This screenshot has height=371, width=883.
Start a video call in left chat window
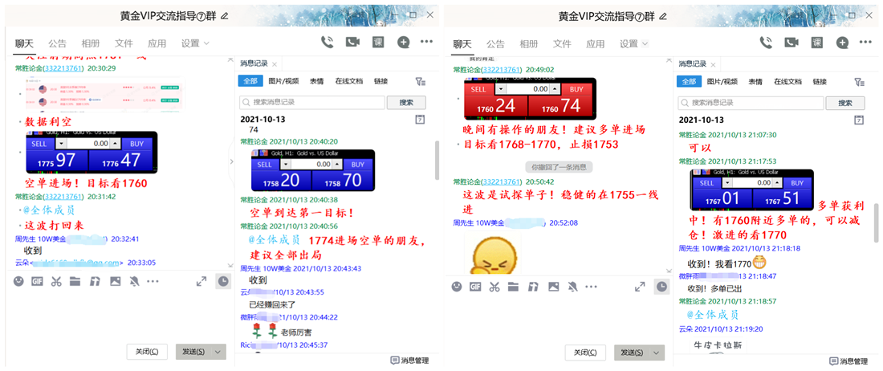[353, 42]
